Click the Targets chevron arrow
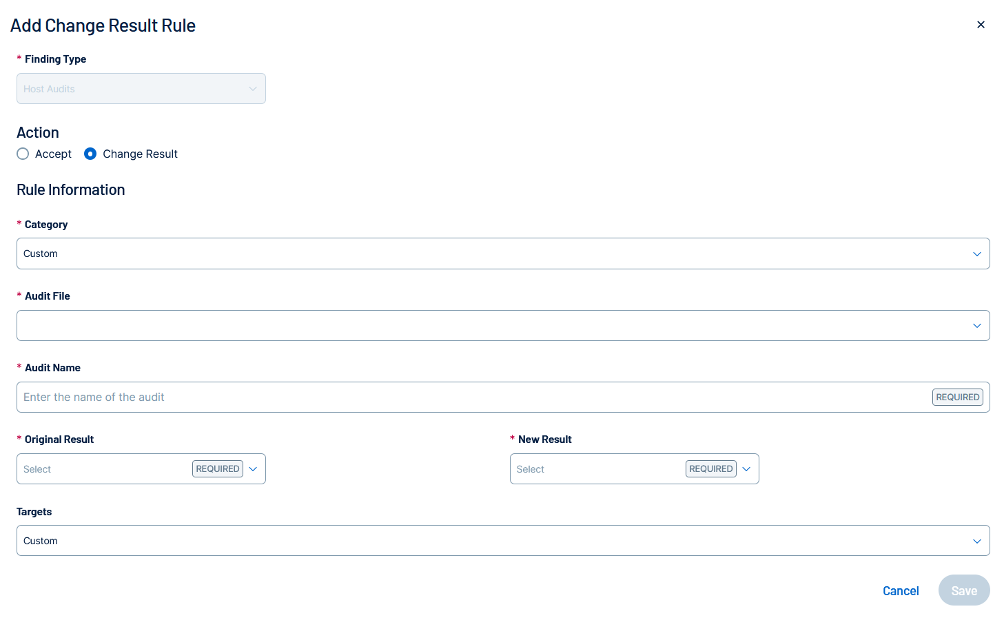 click(976, 541)
